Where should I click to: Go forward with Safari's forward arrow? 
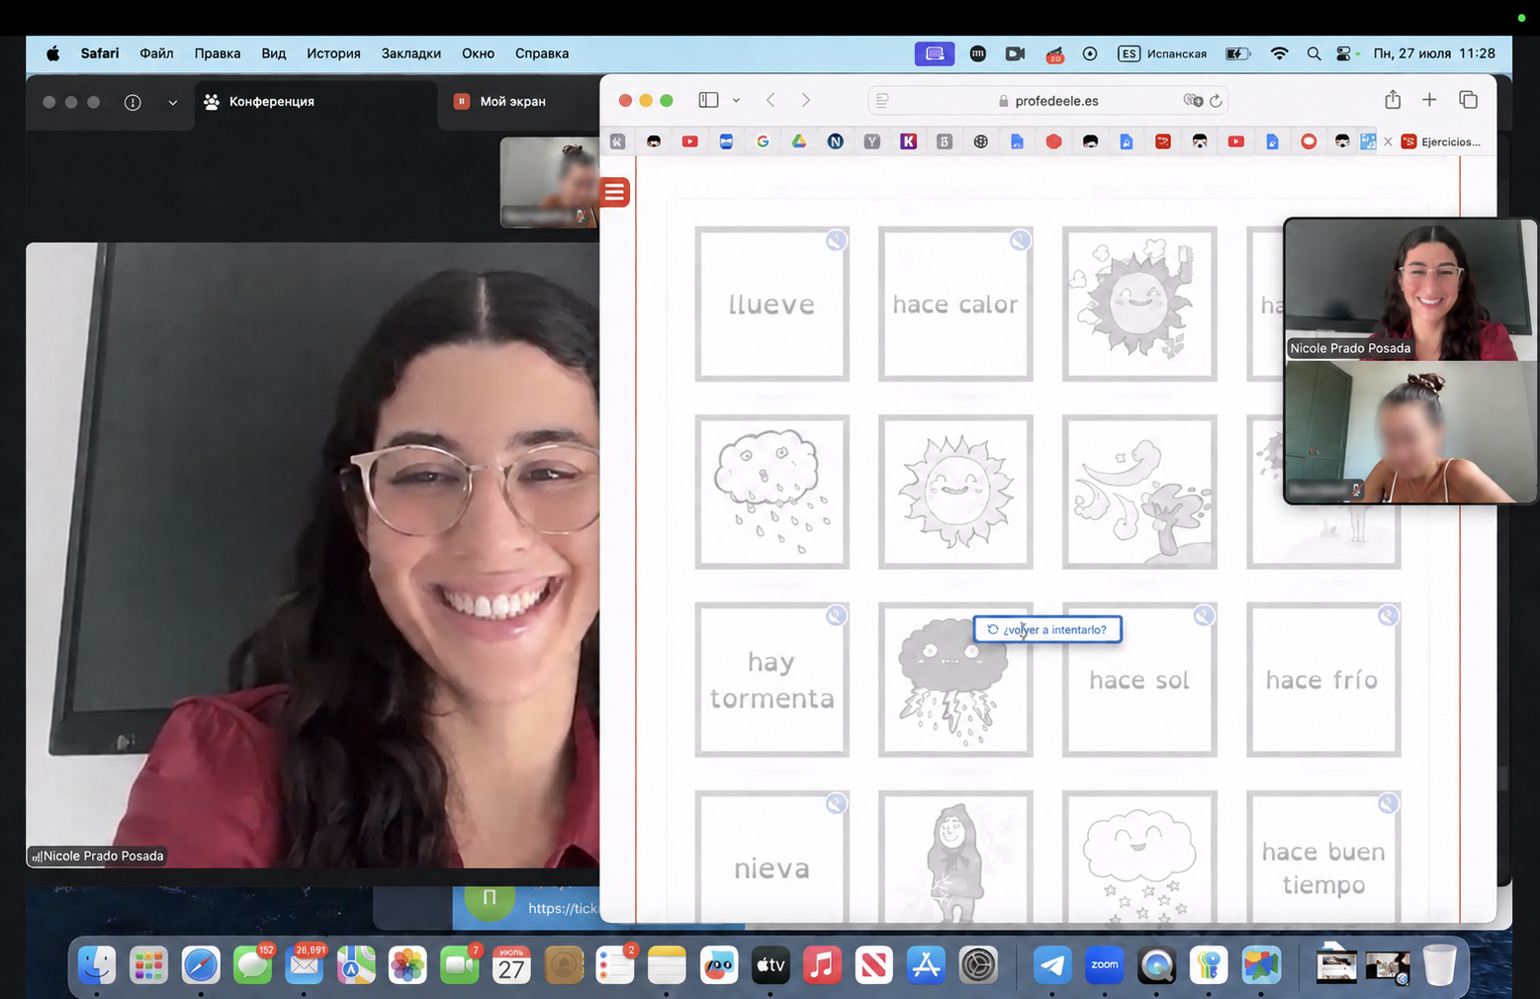[806, 100]
